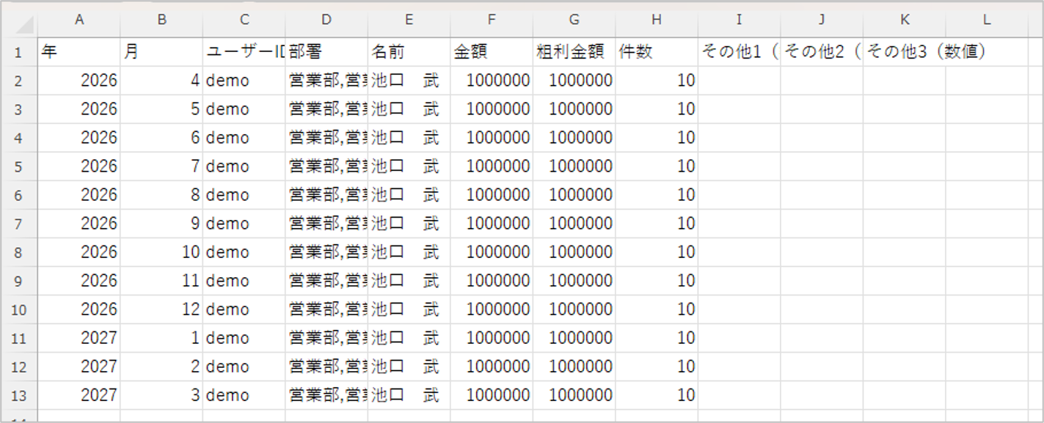Select demo cell in row 2
The width and height of the screenshot is (1044, 423).
pos(244,81)
